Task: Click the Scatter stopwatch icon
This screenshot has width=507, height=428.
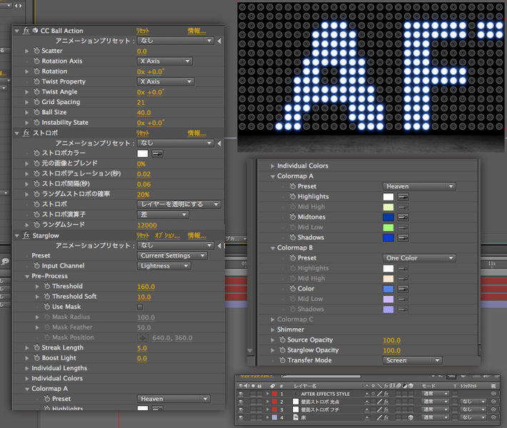Action: [36, 51]
